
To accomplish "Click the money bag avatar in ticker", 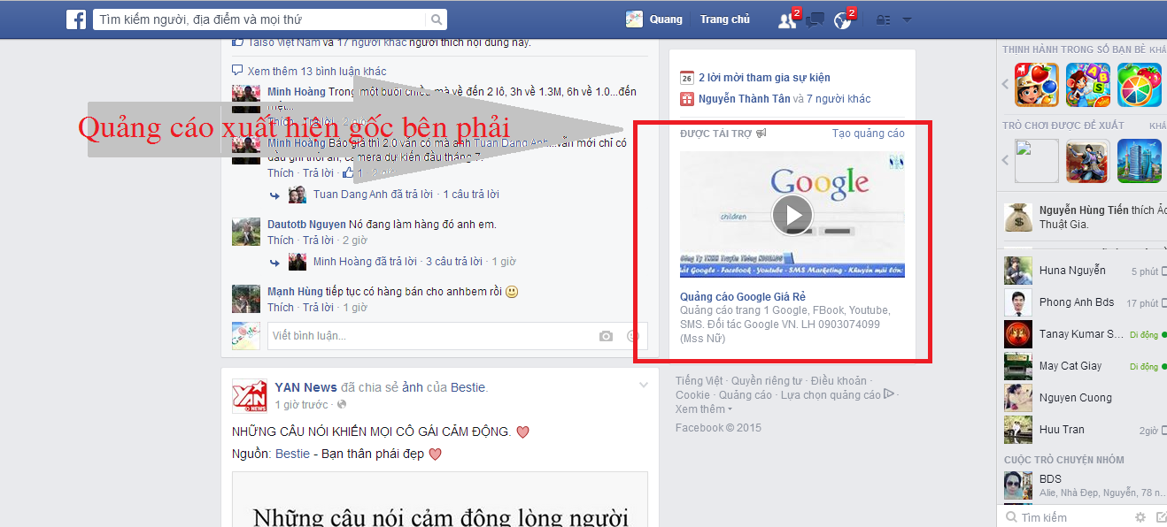I will [x=1018, y=218].
